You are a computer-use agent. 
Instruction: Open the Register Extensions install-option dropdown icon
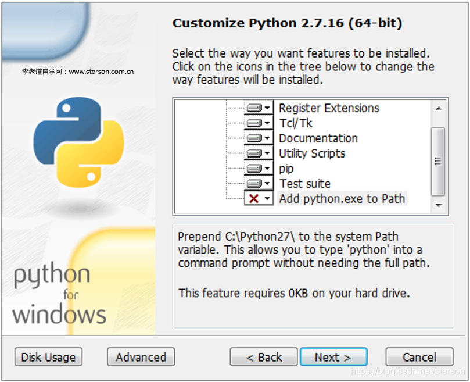coord(259,108)
